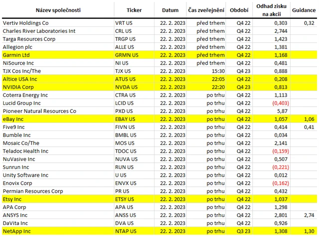Screen dimensions: 319x237
Task: Click the Ticker column header
Action: click(135, 10)
